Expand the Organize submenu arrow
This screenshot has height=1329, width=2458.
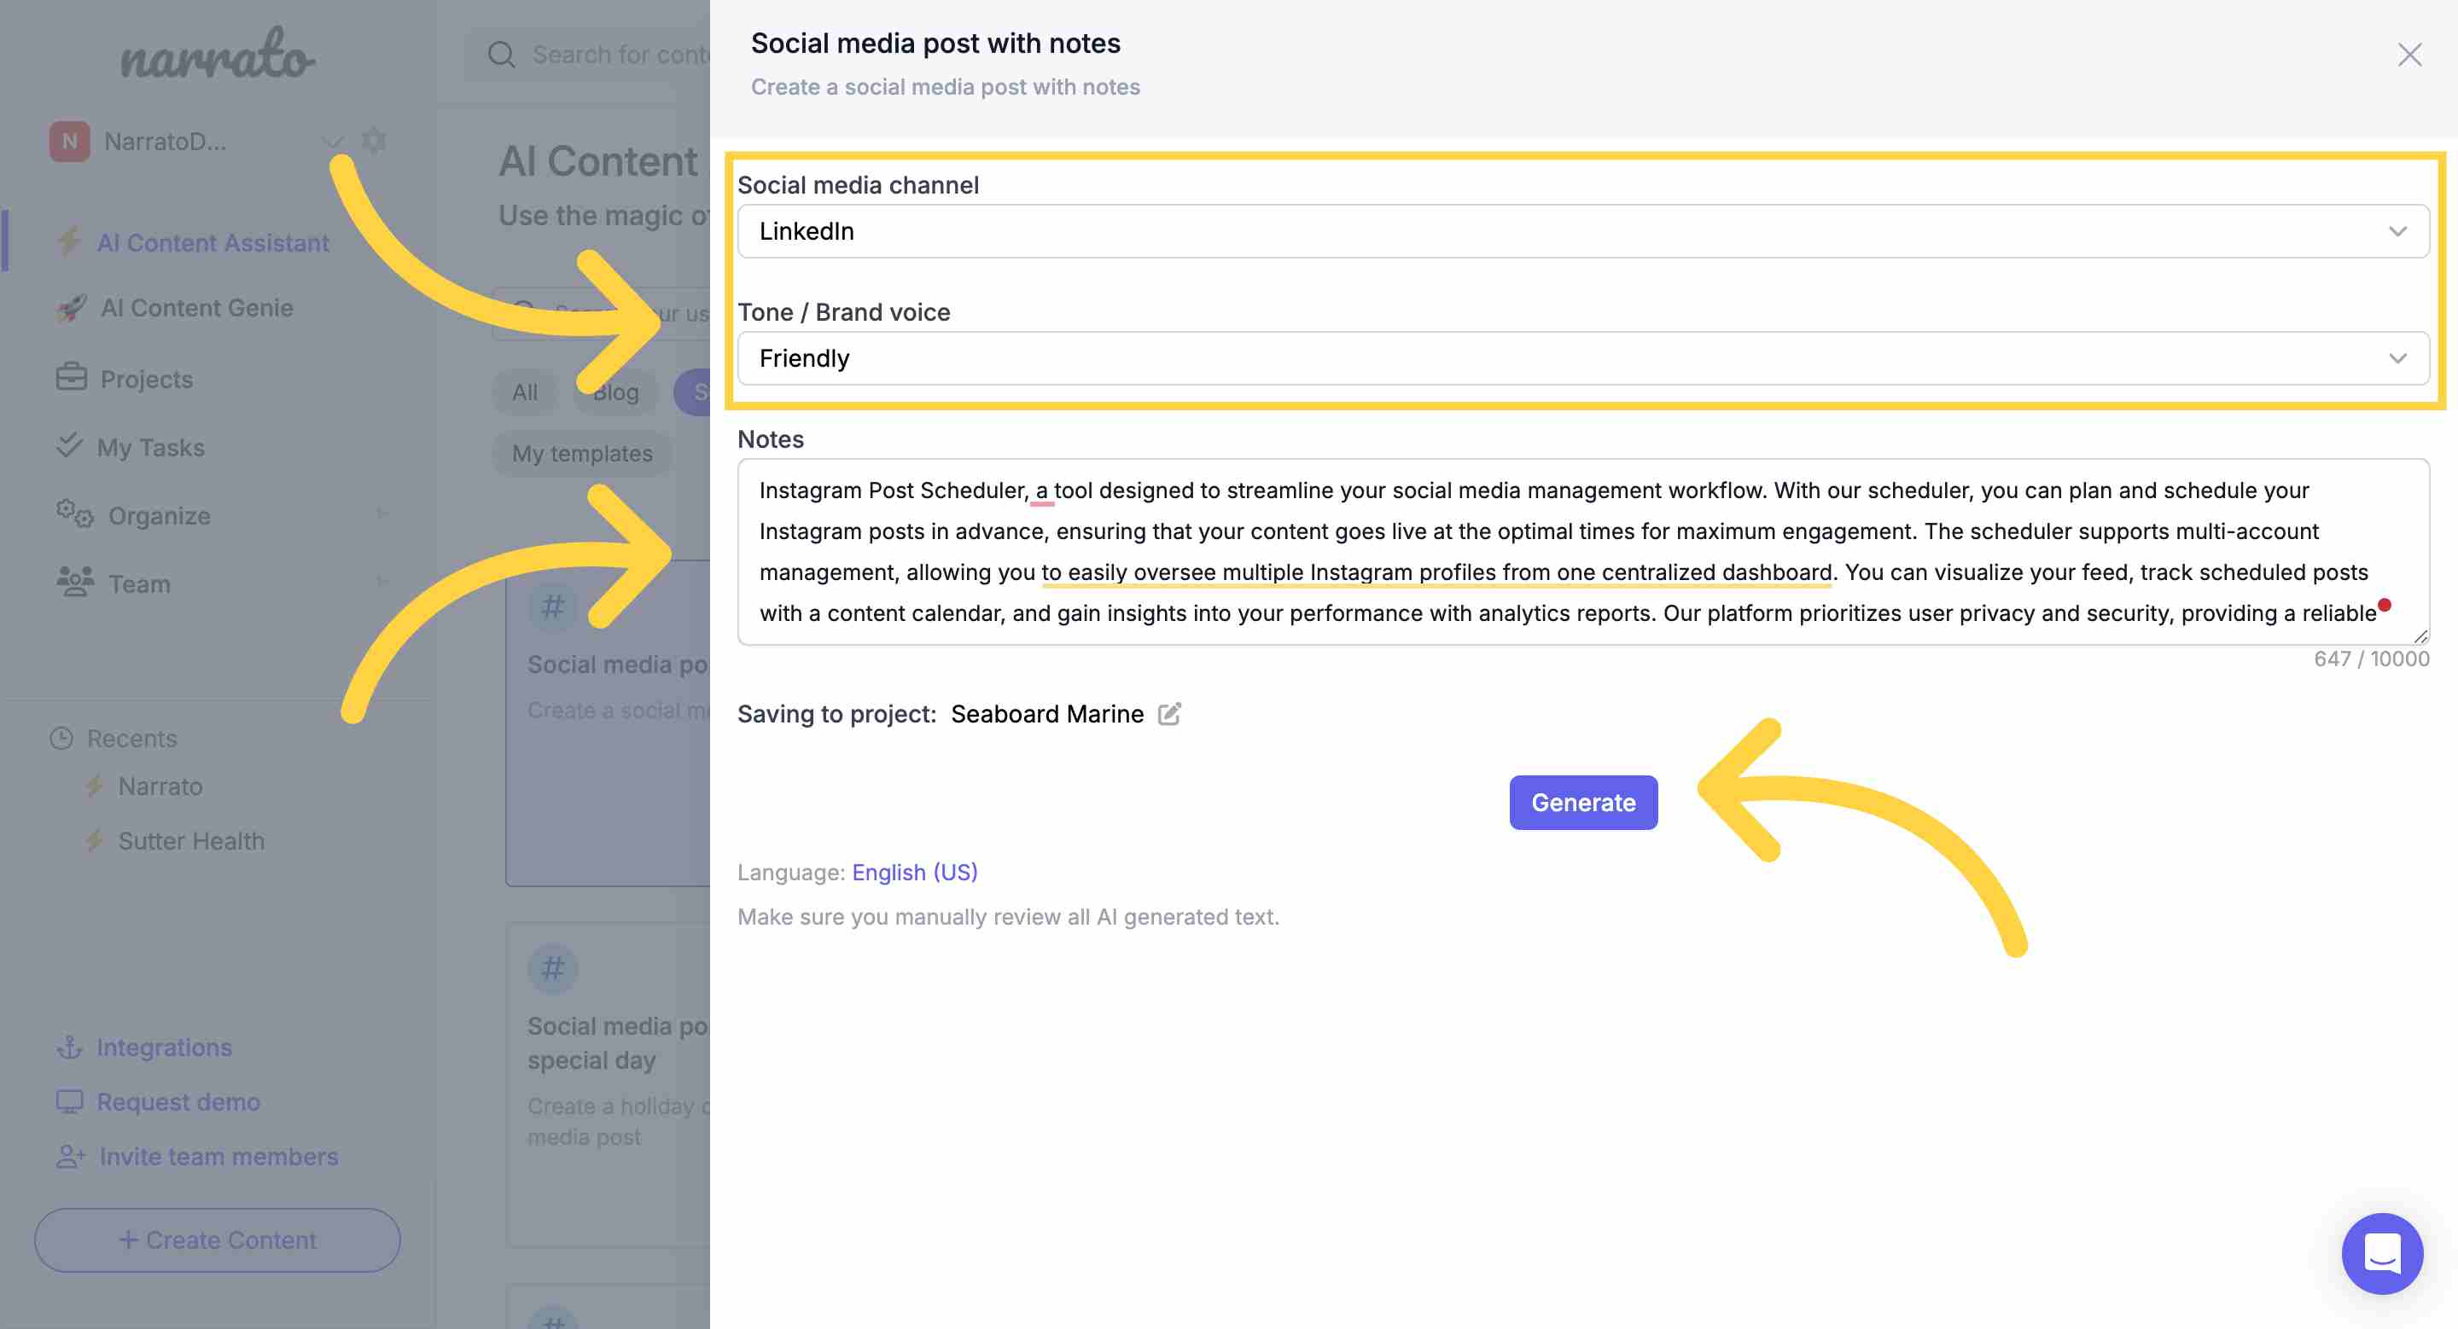[x=382, y=514]
